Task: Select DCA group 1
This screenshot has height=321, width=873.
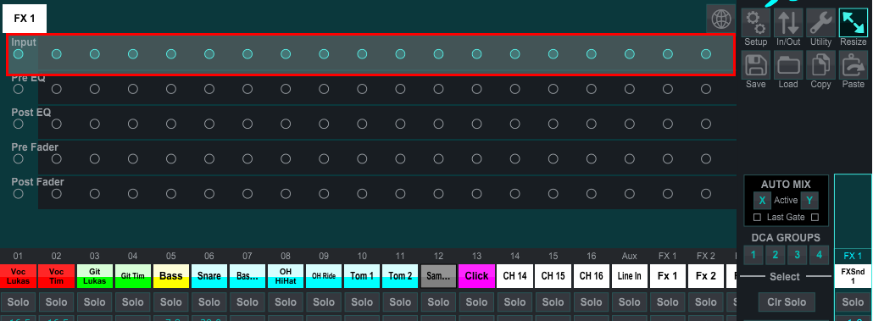Action: click(x=753, y=255)
